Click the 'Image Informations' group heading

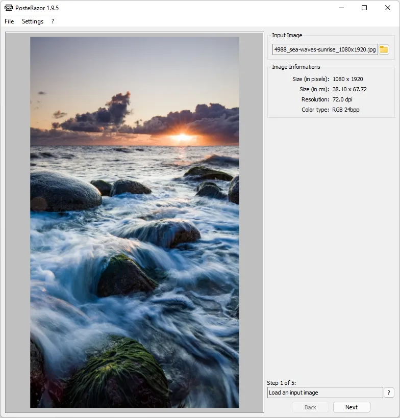(296, 67)
